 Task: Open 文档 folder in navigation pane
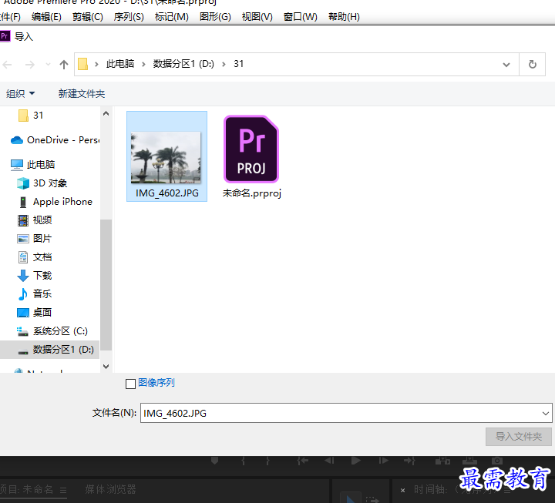point(42,257)
